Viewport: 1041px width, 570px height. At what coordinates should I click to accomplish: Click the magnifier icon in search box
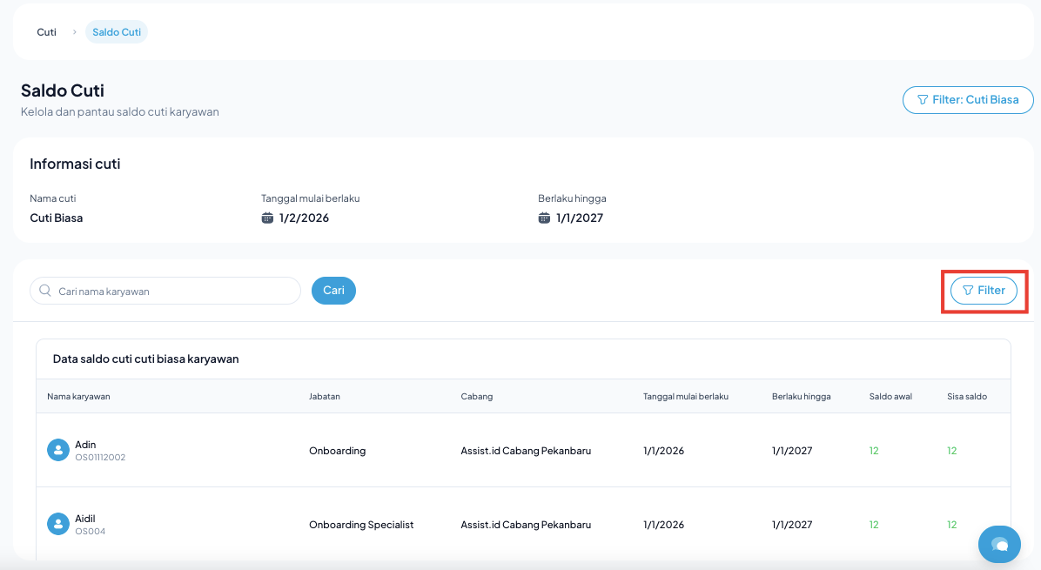(x=45, y=291)
